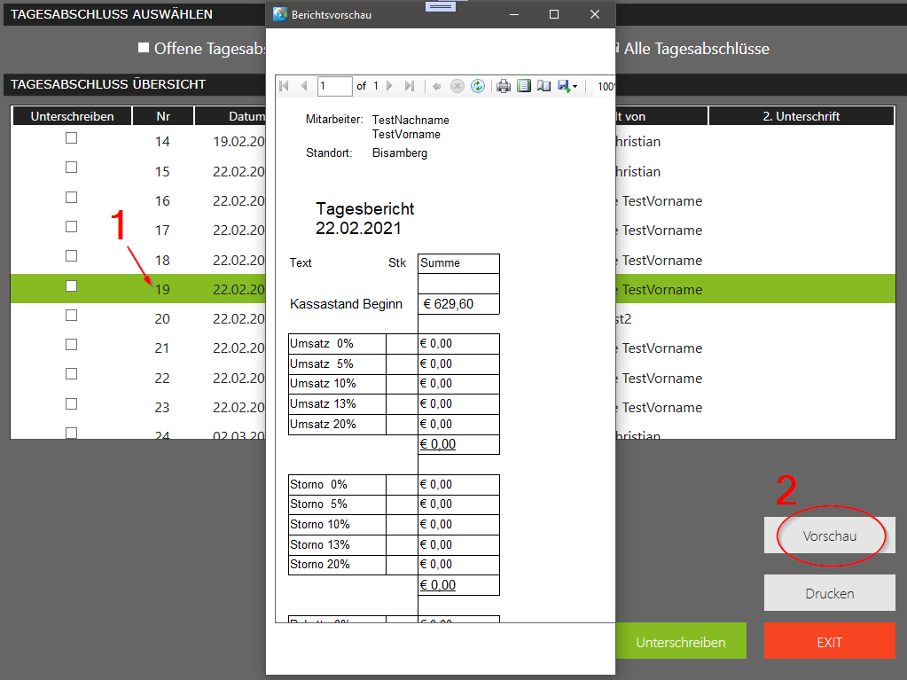The image size is (907, 680).
Task: Click TestVorname in row 16
Action: (x=662, y=200)
